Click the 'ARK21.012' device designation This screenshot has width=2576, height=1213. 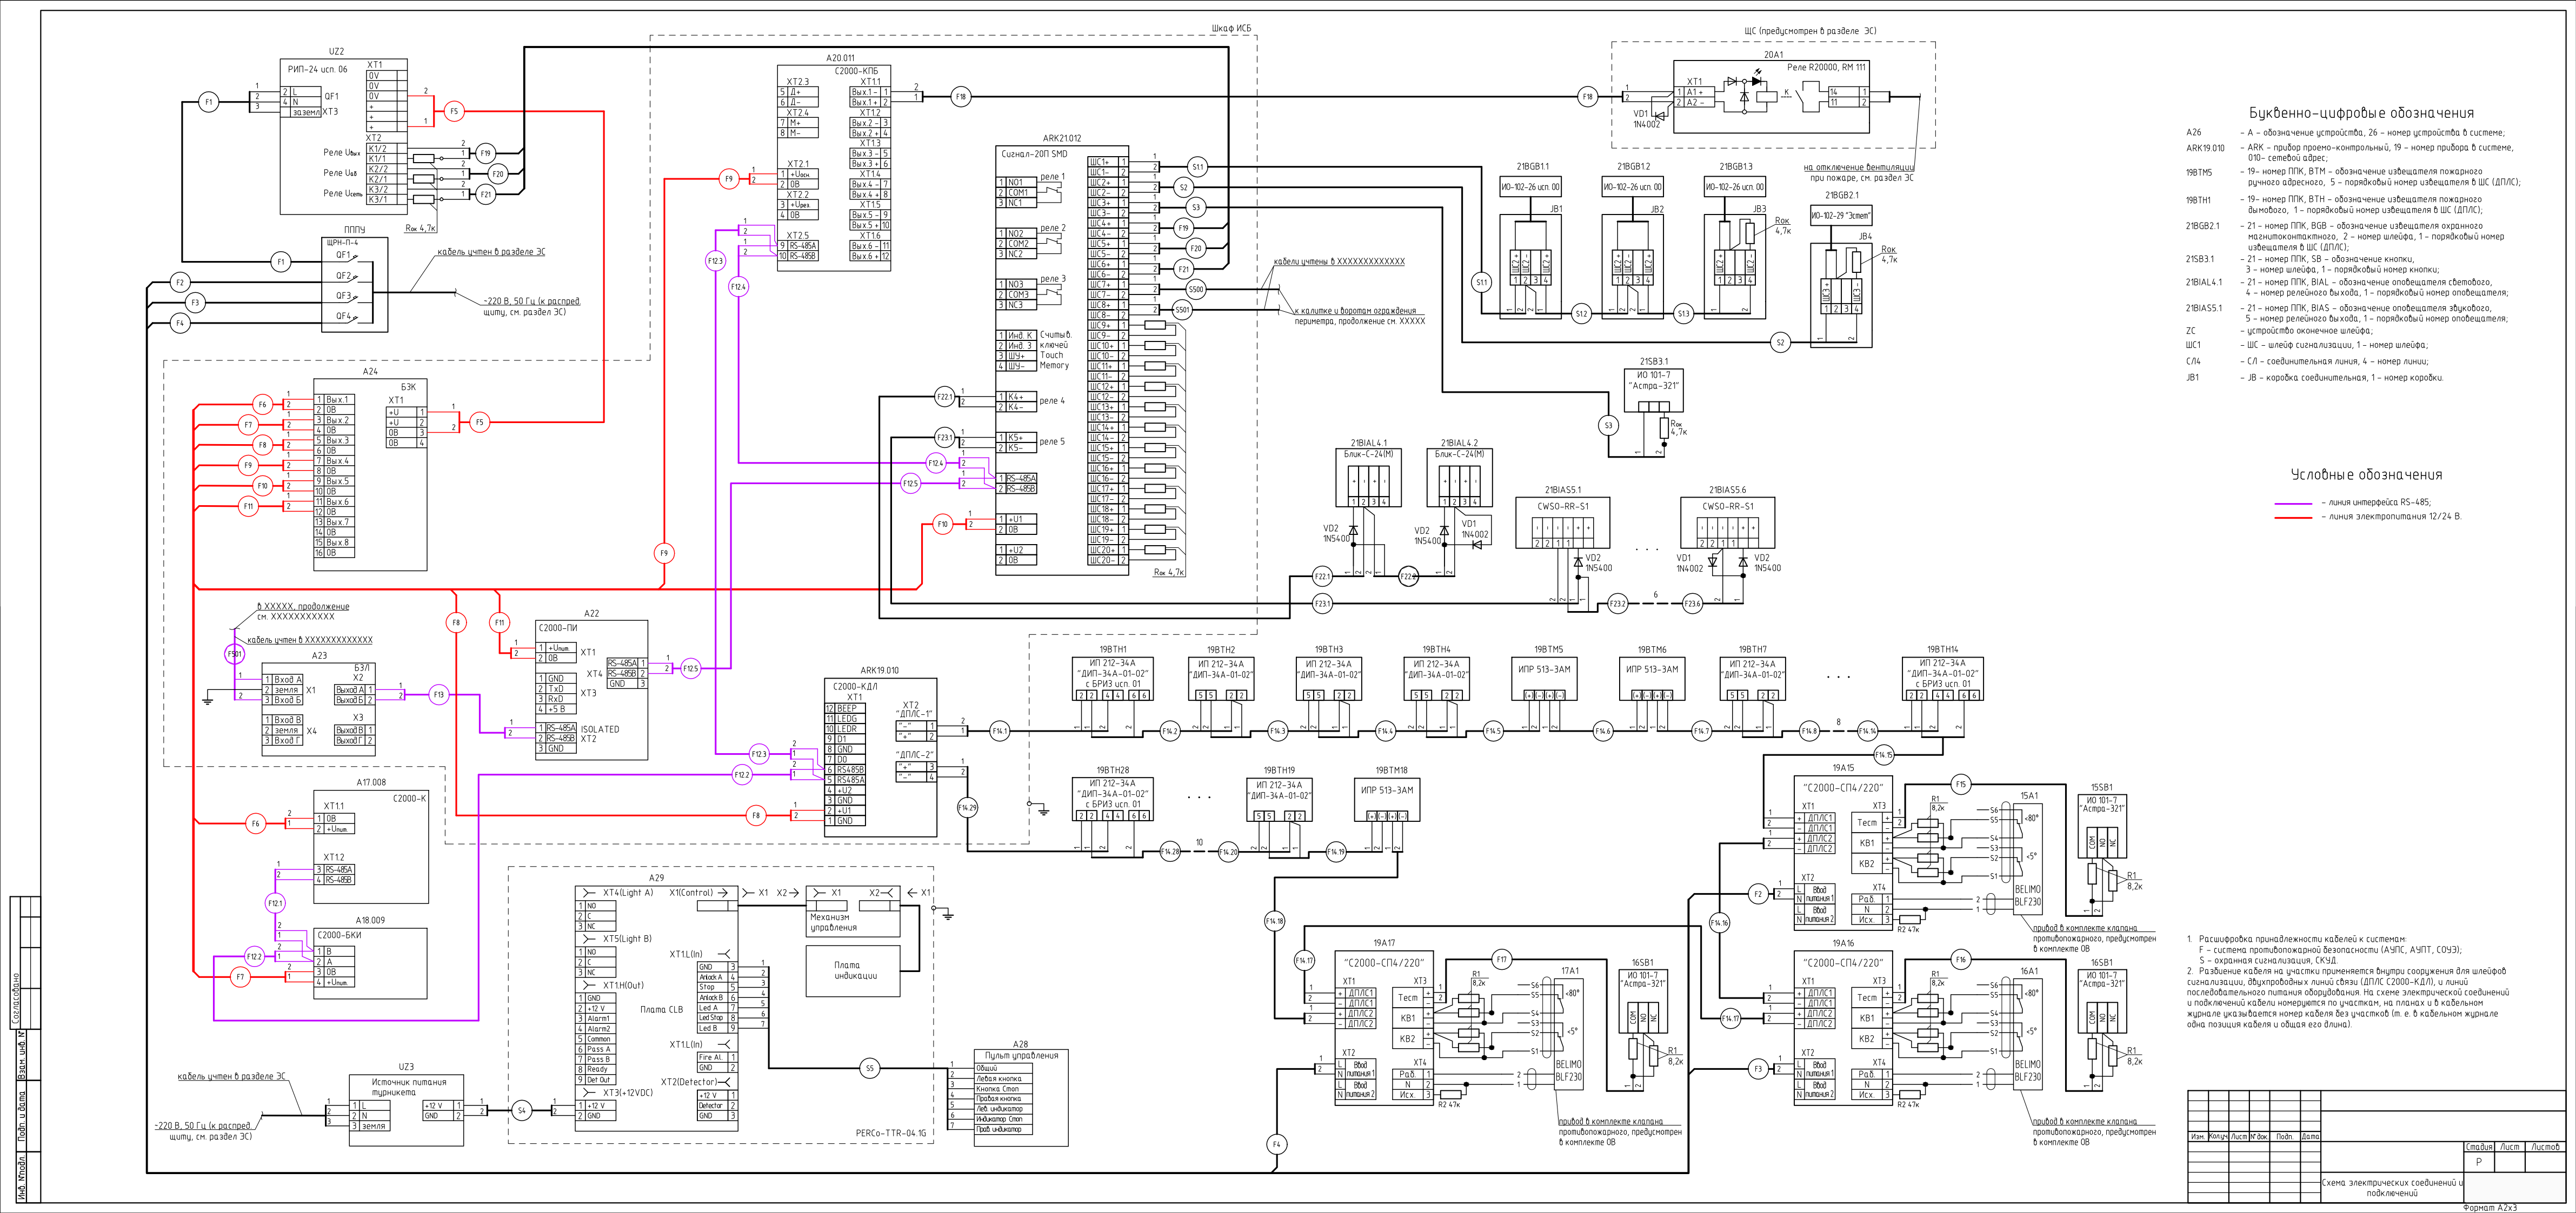click(x=1062, y=139)
